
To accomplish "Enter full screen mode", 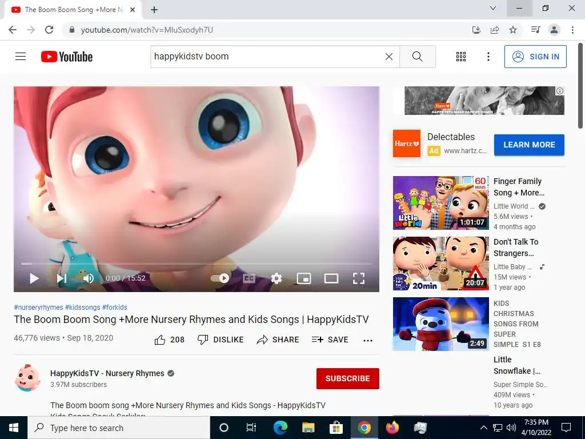I will pyautogui.click(x=359, y=278).
